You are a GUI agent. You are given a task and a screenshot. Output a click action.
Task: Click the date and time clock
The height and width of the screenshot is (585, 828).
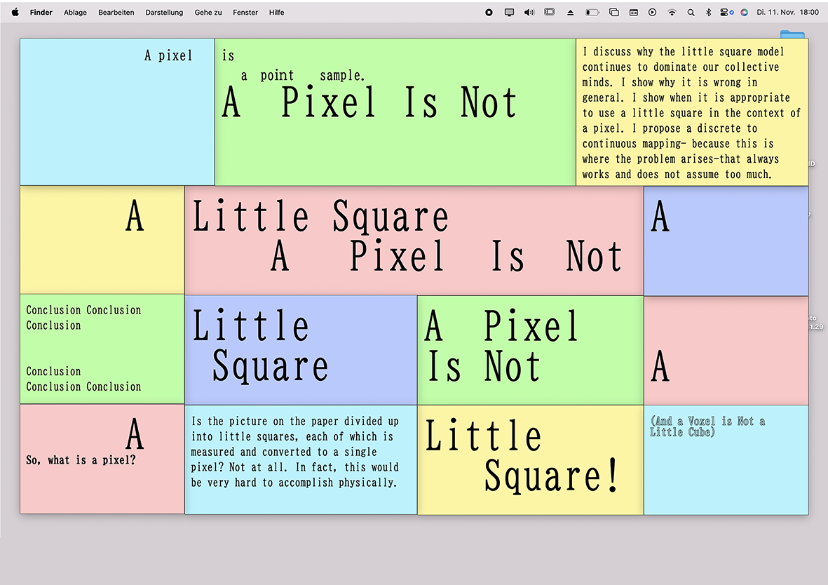point(787,13)
